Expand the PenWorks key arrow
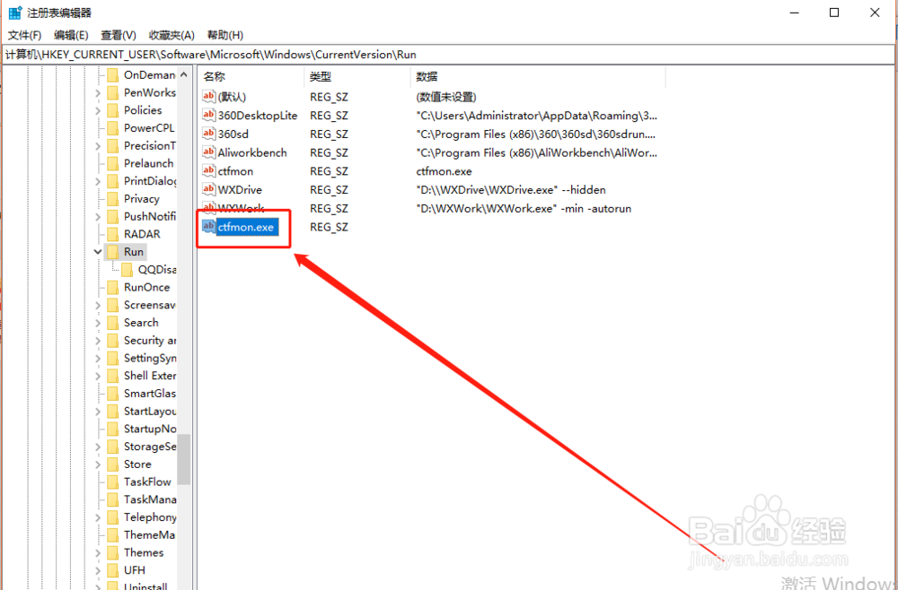This screenshot has width=898, height=590. point(98,91)
